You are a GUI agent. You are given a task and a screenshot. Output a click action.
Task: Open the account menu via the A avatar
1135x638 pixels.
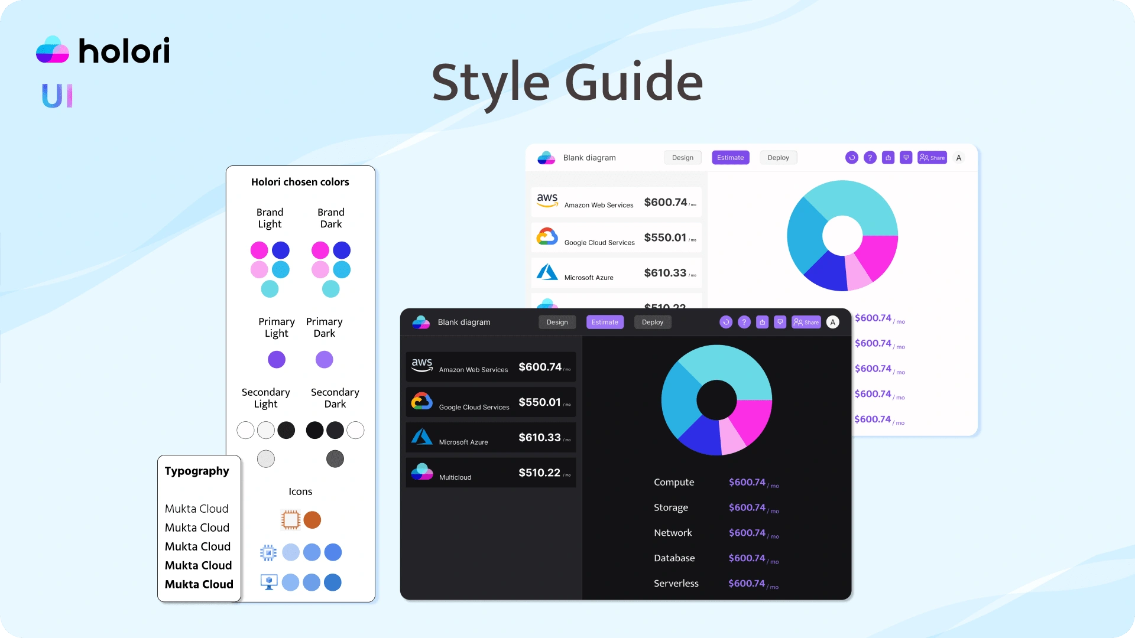point(833,322)
